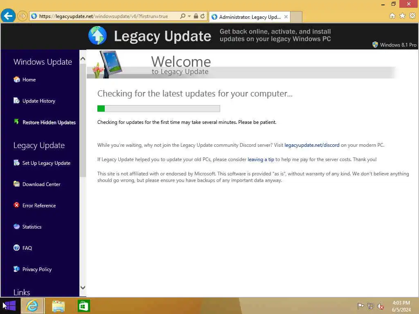Screen dimensions: 419x314
Task: Open a new blank tab
Action: tap(296, 17)
